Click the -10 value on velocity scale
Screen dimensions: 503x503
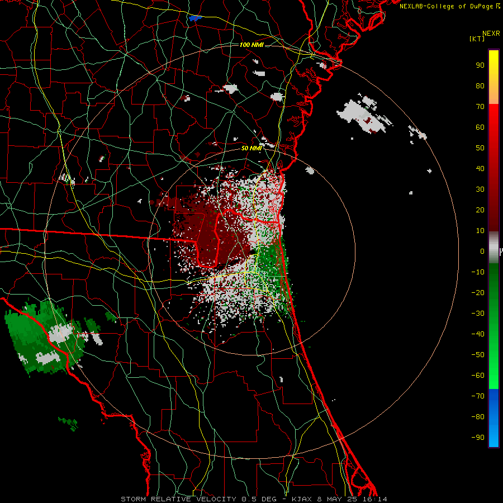[478, 272]
